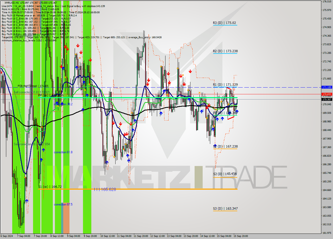Image resolution: width=333 pixels, height=239 pixels.
Task: Click the R3 (D) | 175.02 pivot label
Action: [x=225, y=23]
